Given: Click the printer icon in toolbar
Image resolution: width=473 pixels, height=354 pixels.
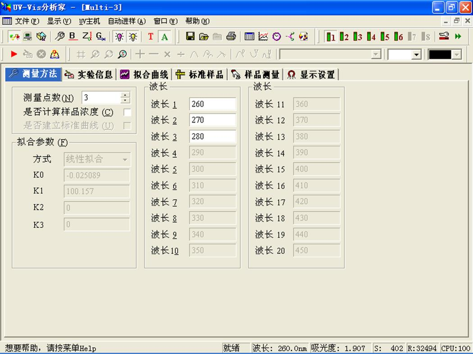Looking at the screenshot, I should coord(231,36).
